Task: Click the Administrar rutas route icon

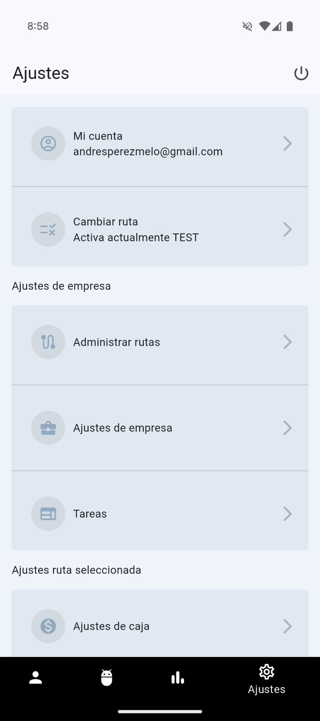Action: tap(48, 342)
